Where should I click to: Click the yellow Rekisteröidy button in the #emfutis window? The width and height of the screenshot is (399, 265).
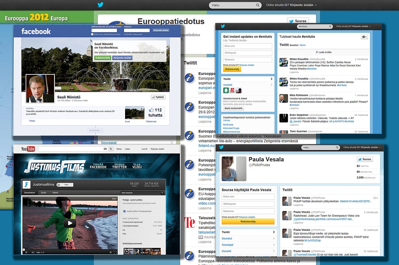[x=232, y=69]
